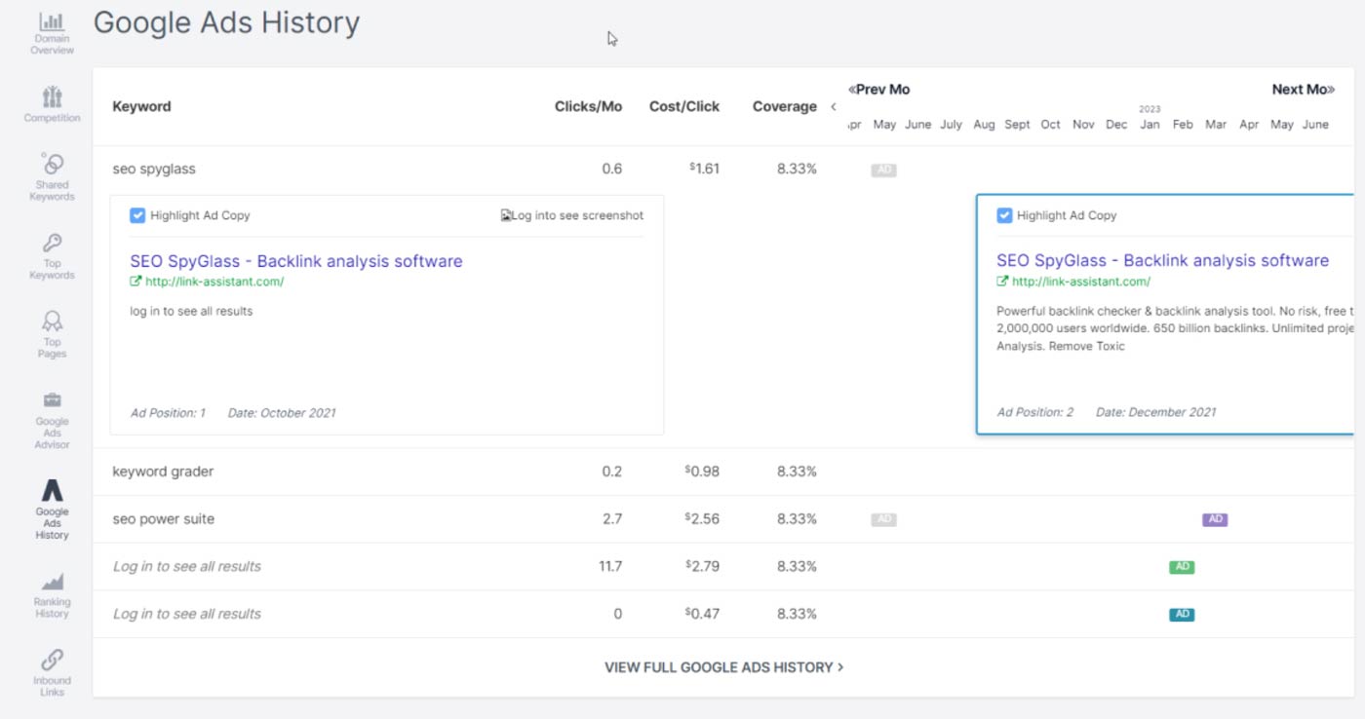
Task: Click the screenshot image icon beside Log into see screenshot
Action: tap(506, 215)
